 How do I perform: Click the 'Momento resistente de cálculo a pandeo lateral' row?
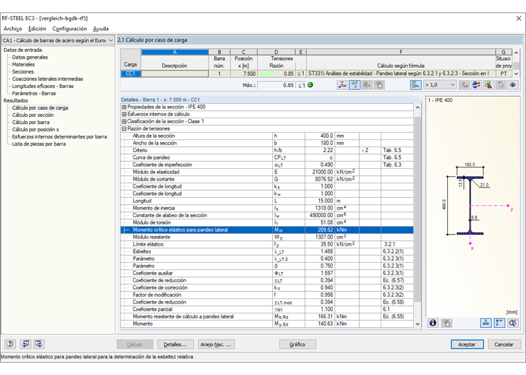(267, 317)
